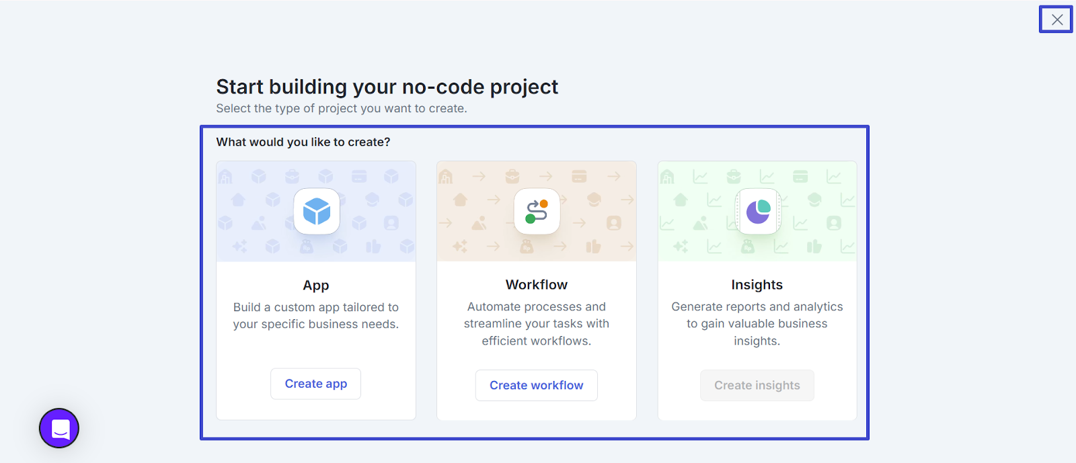Image resolution: width=1076 pixels, height=463 pixels.
Task: Click the Insights pie chart icon
Action: (758, 212)
